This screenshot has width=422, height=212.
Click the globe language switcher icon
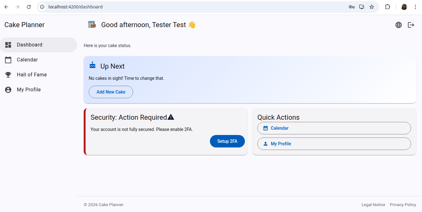click(398, 25)
